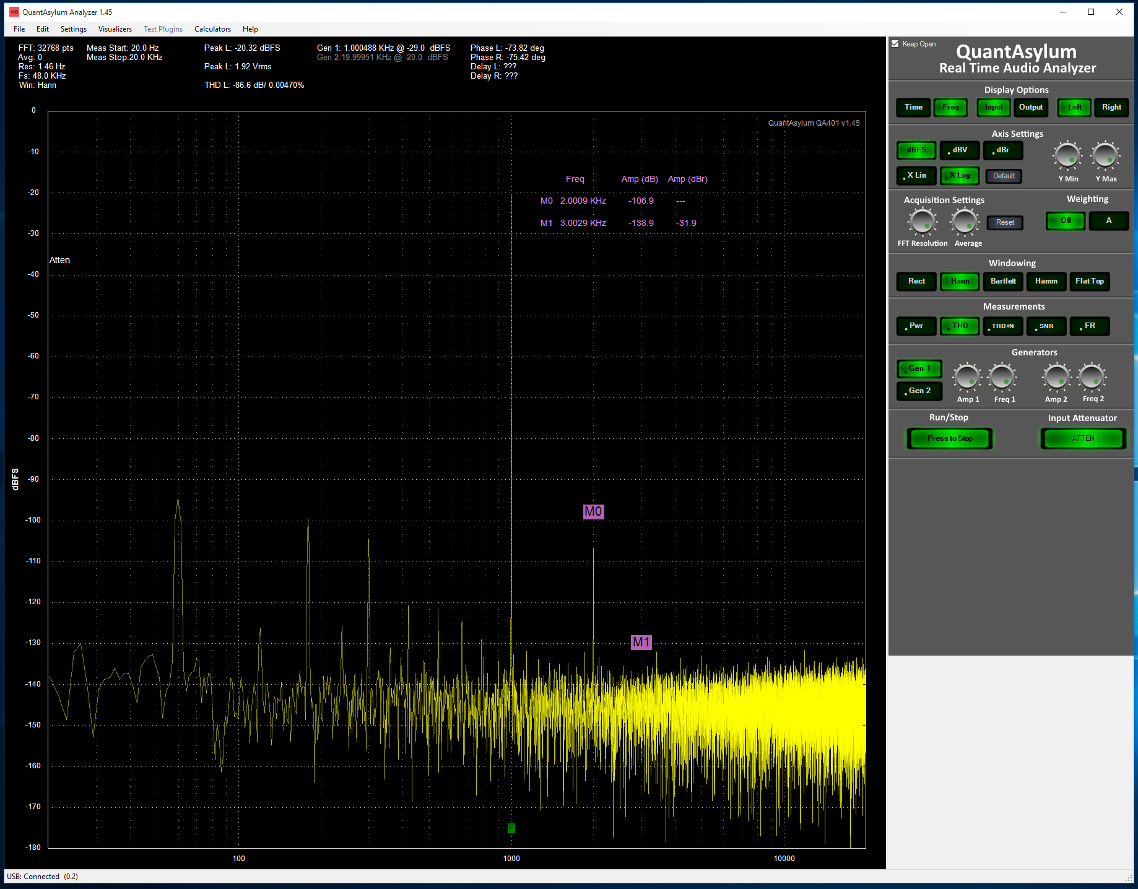The height and width of the screenshot is (889, 1138).
Task: Click the FFT Resolution knob
Action: 923,222
